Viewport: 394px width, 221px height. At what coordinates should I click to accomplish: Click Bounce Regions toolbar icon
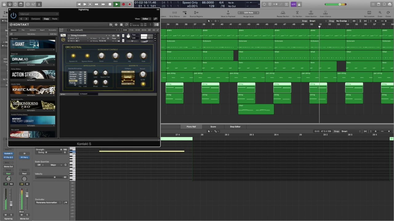pyautogui.click(x=196, y=14)
